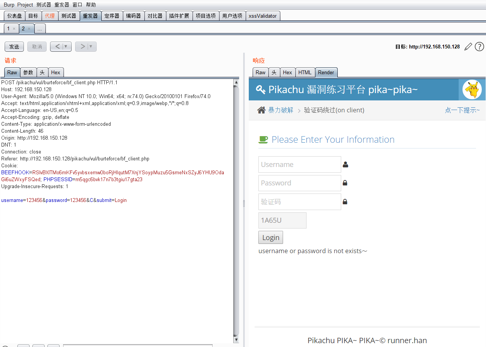The image size is (486, 347).
Task: Switch to the 目标 tab
Action: click(34, 16)
